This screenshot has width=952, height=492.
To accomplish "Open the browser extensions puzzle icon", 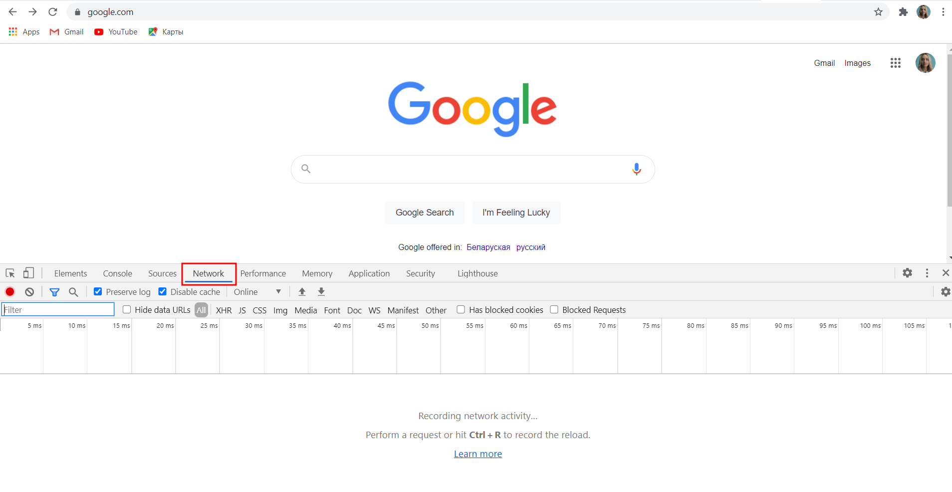I will [903, 12].
